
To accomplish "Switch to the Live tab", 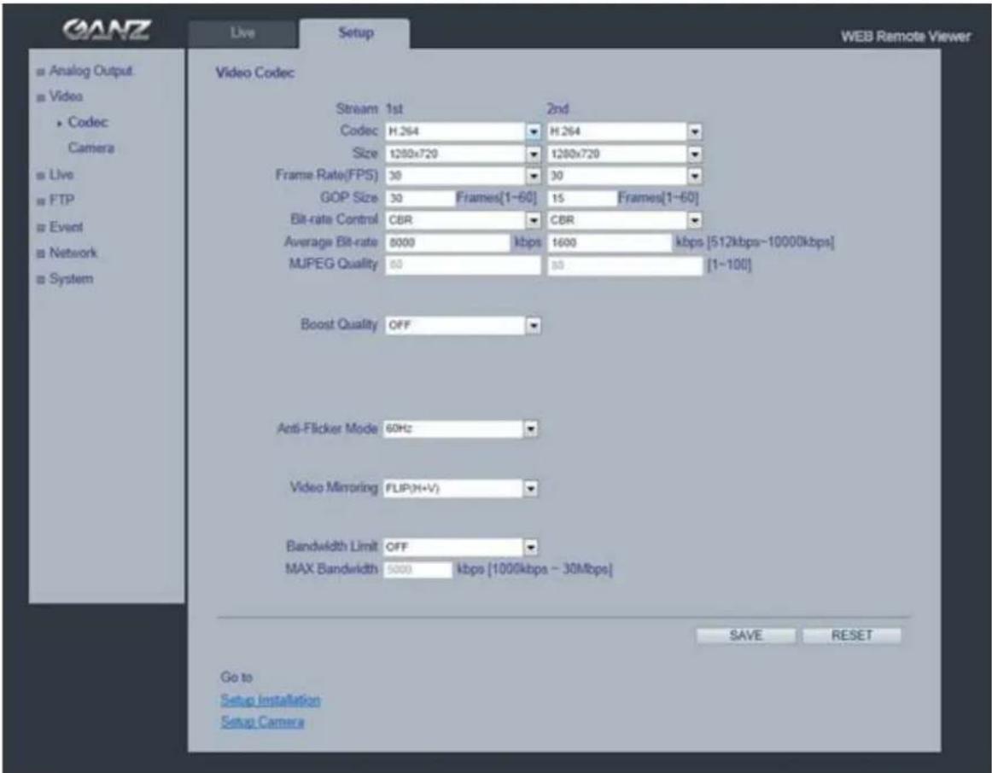I will tap(243, 33).
